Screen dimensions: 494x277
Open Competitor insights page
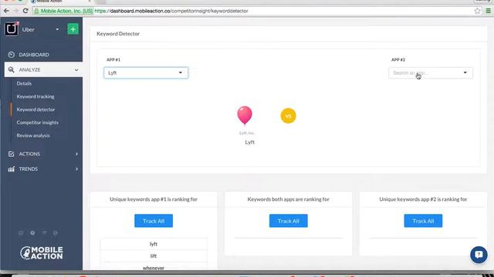pyautogui.click(x=38, y=122)
